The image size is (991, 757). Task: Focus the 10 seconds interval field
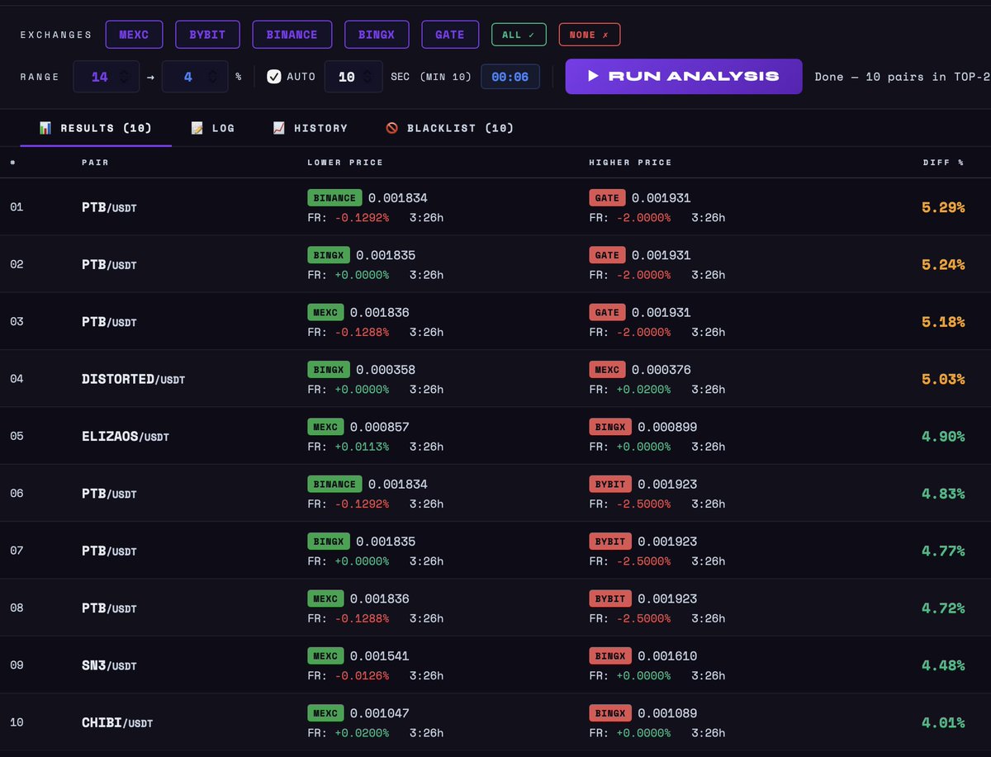tap(348, 77)
